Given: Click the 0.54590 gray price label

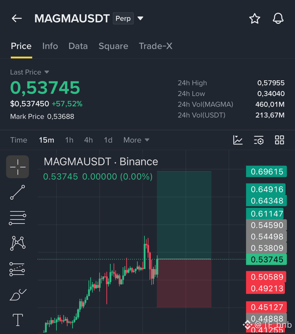Looking at the screenshot, I should (x=266, y=225).
